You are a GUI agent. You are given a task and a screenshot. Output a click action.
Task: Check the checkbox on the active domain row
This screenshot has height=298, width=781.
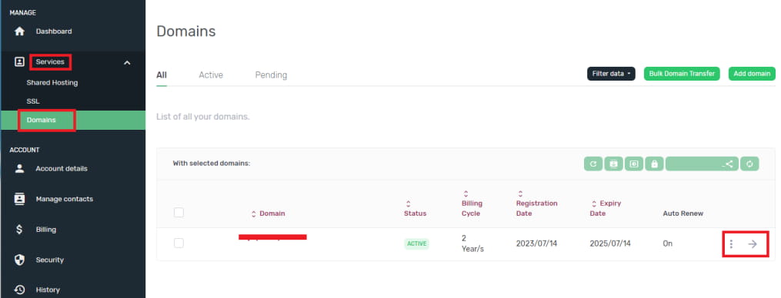[179, 243]
